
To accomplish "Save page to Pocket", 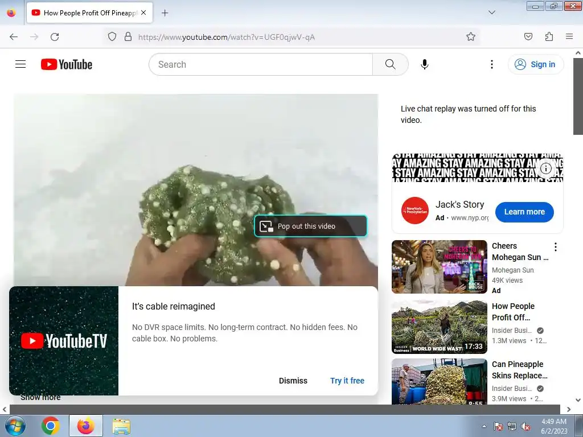I will coord(528,37).
